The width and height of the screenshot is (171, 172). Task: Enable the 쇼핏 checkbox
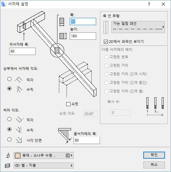coord(68,104)
